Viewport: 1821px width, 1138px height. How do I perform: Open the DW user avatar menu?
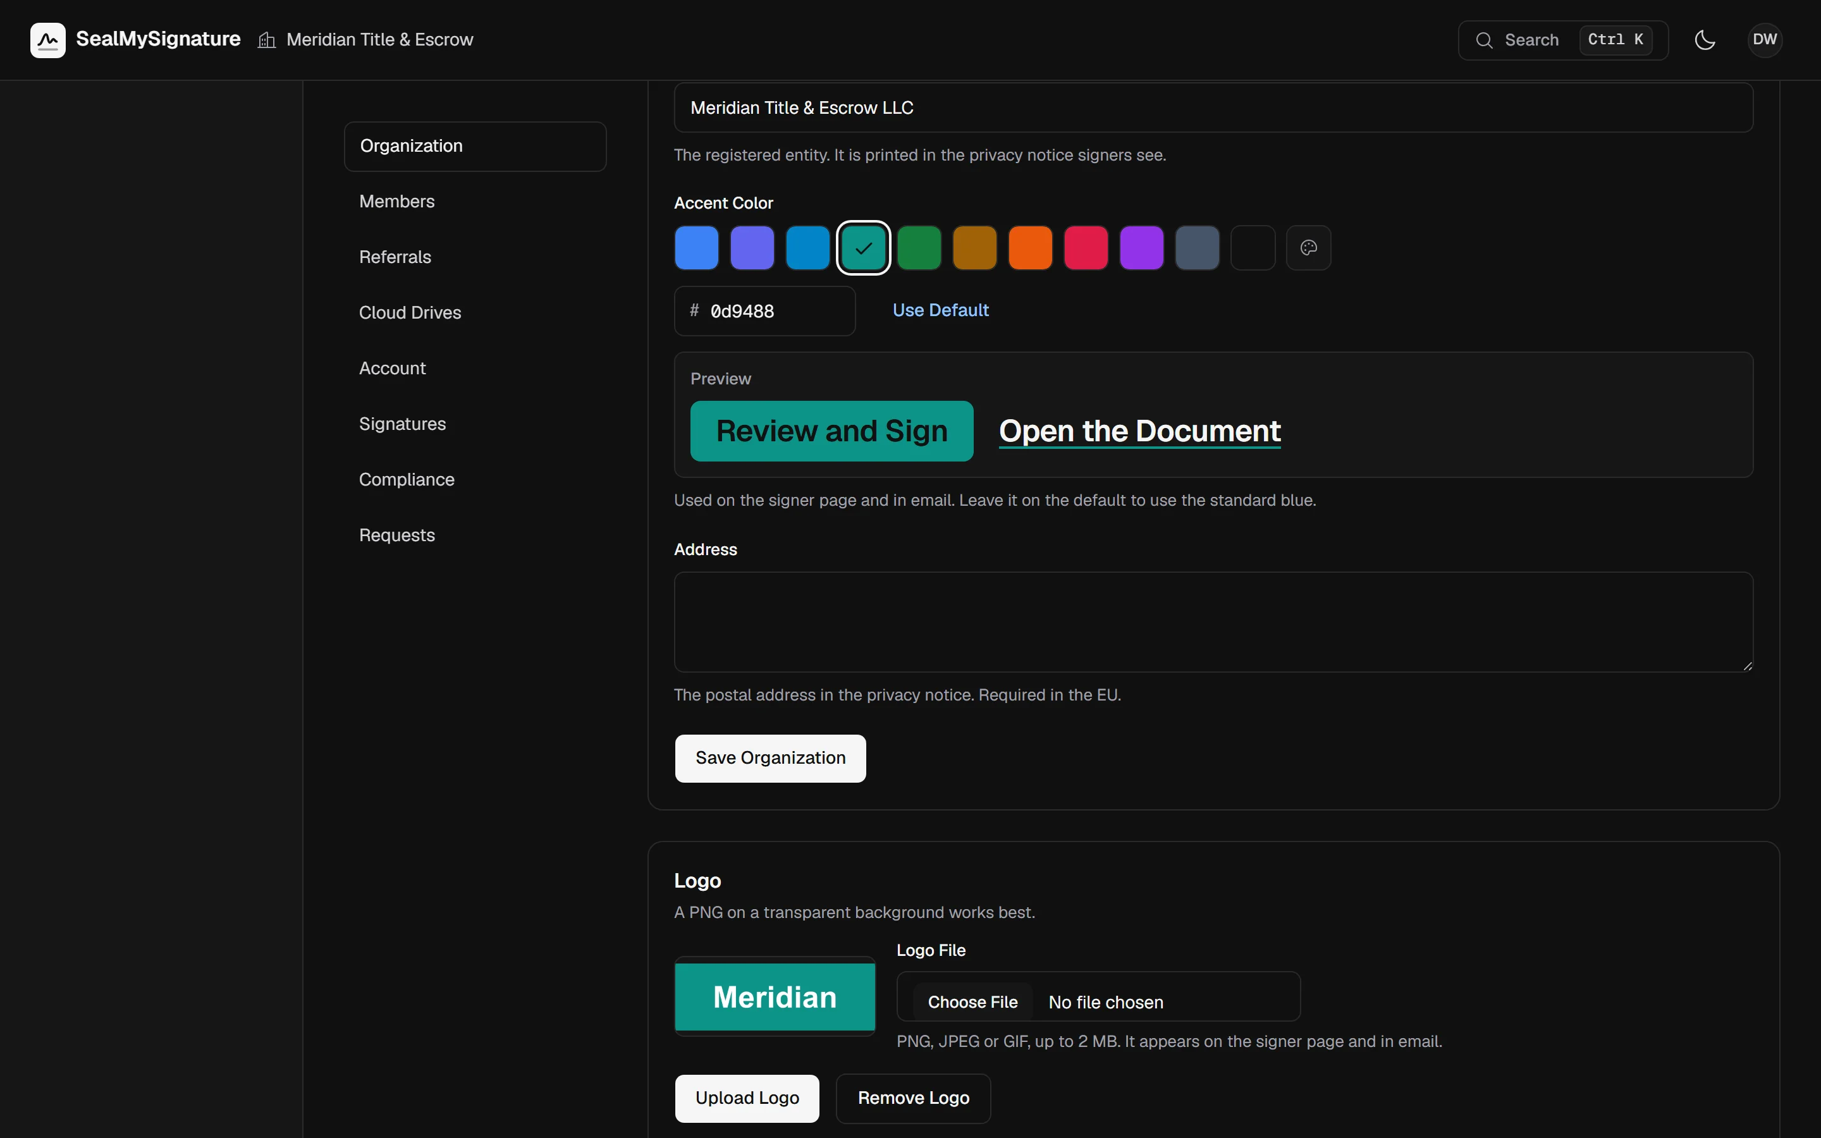pyautogui.click(x=1765, y=40)
